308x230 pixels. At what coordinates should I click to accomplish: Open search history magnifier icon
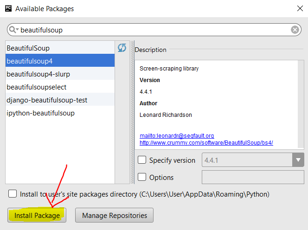click(14, 30)
